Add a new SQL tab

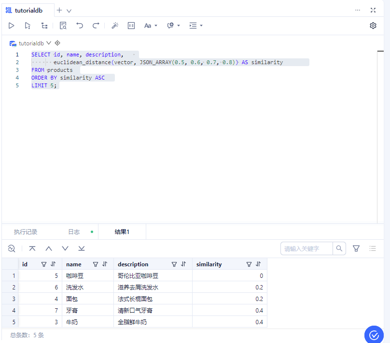click(59, 11)
